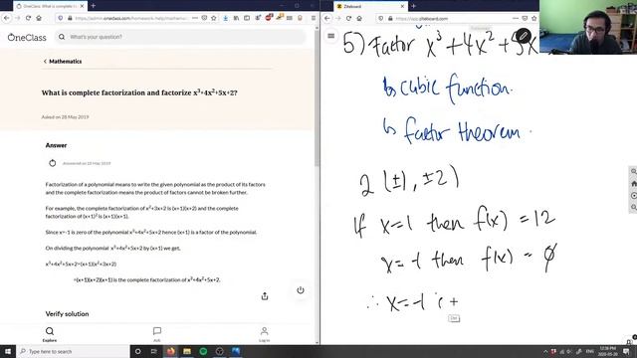Viewport: 637px width, 358px height.
Task: Click the share icon below the answer
Action: point(265,296)
